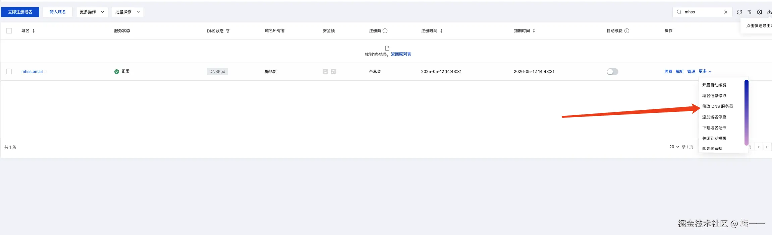Open the 更多操作 dropdown
Screen dimensions: 772x235
coord(92,12)
